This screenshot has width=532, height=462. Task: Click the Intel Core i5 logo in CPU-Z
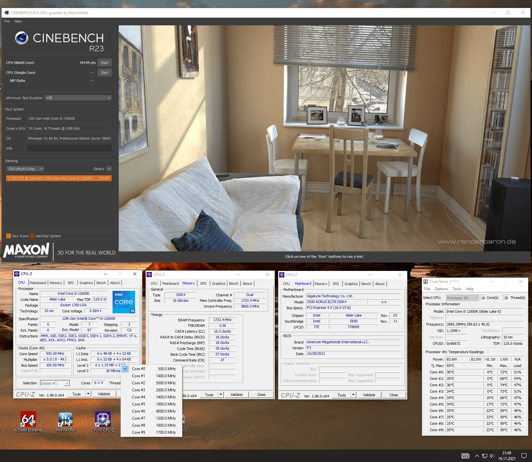[124, 302]
